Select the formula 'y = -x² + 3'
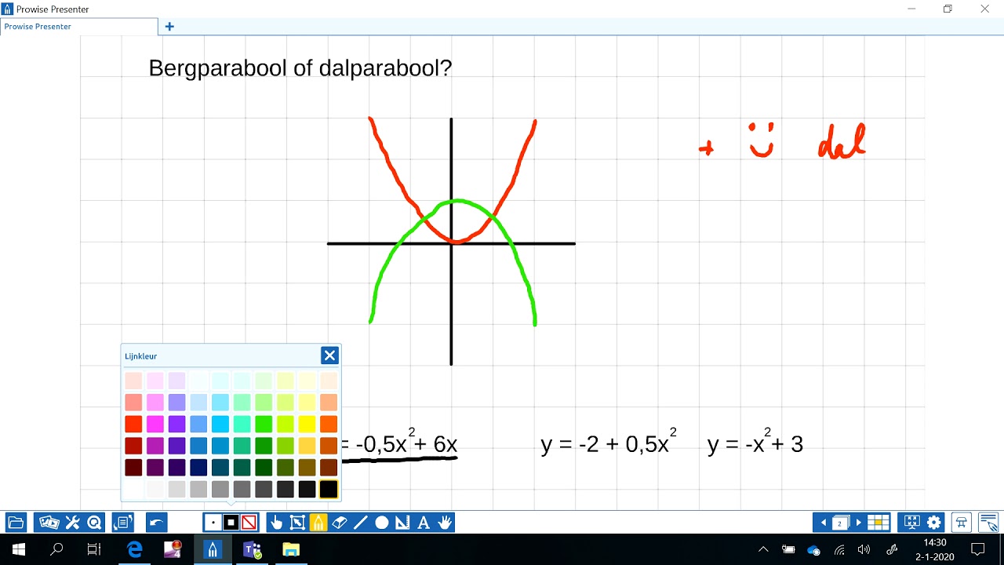Image resolution: width=1004 pixels, height=565 pixels. pyautogui.click(x=755, y=443)
